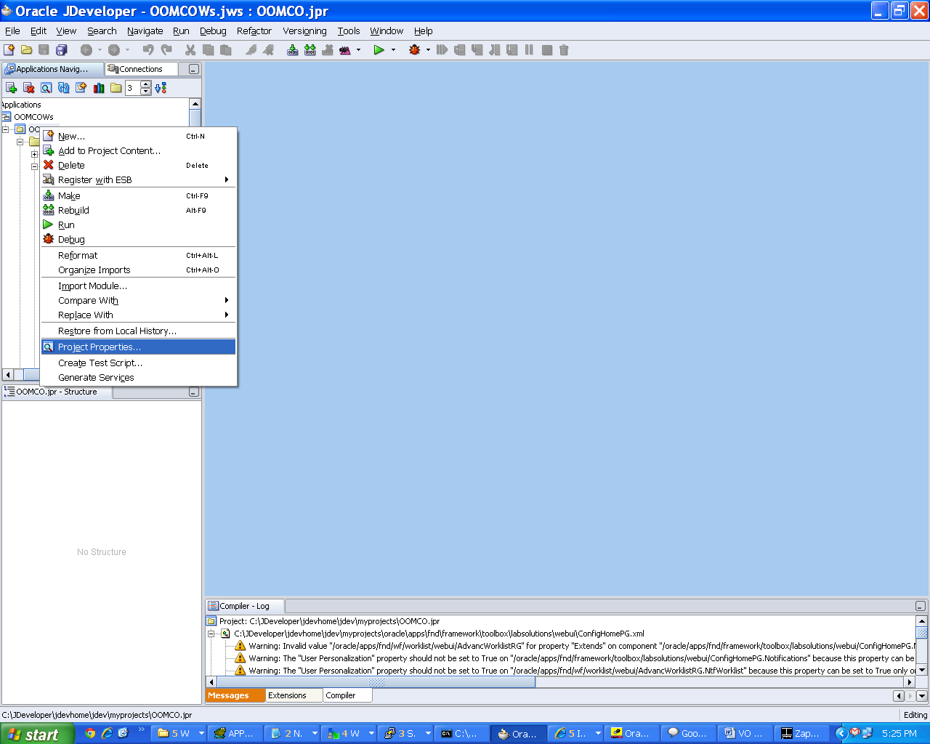
Task: Minimize the Structure panel
Action: tap(193, 392)
